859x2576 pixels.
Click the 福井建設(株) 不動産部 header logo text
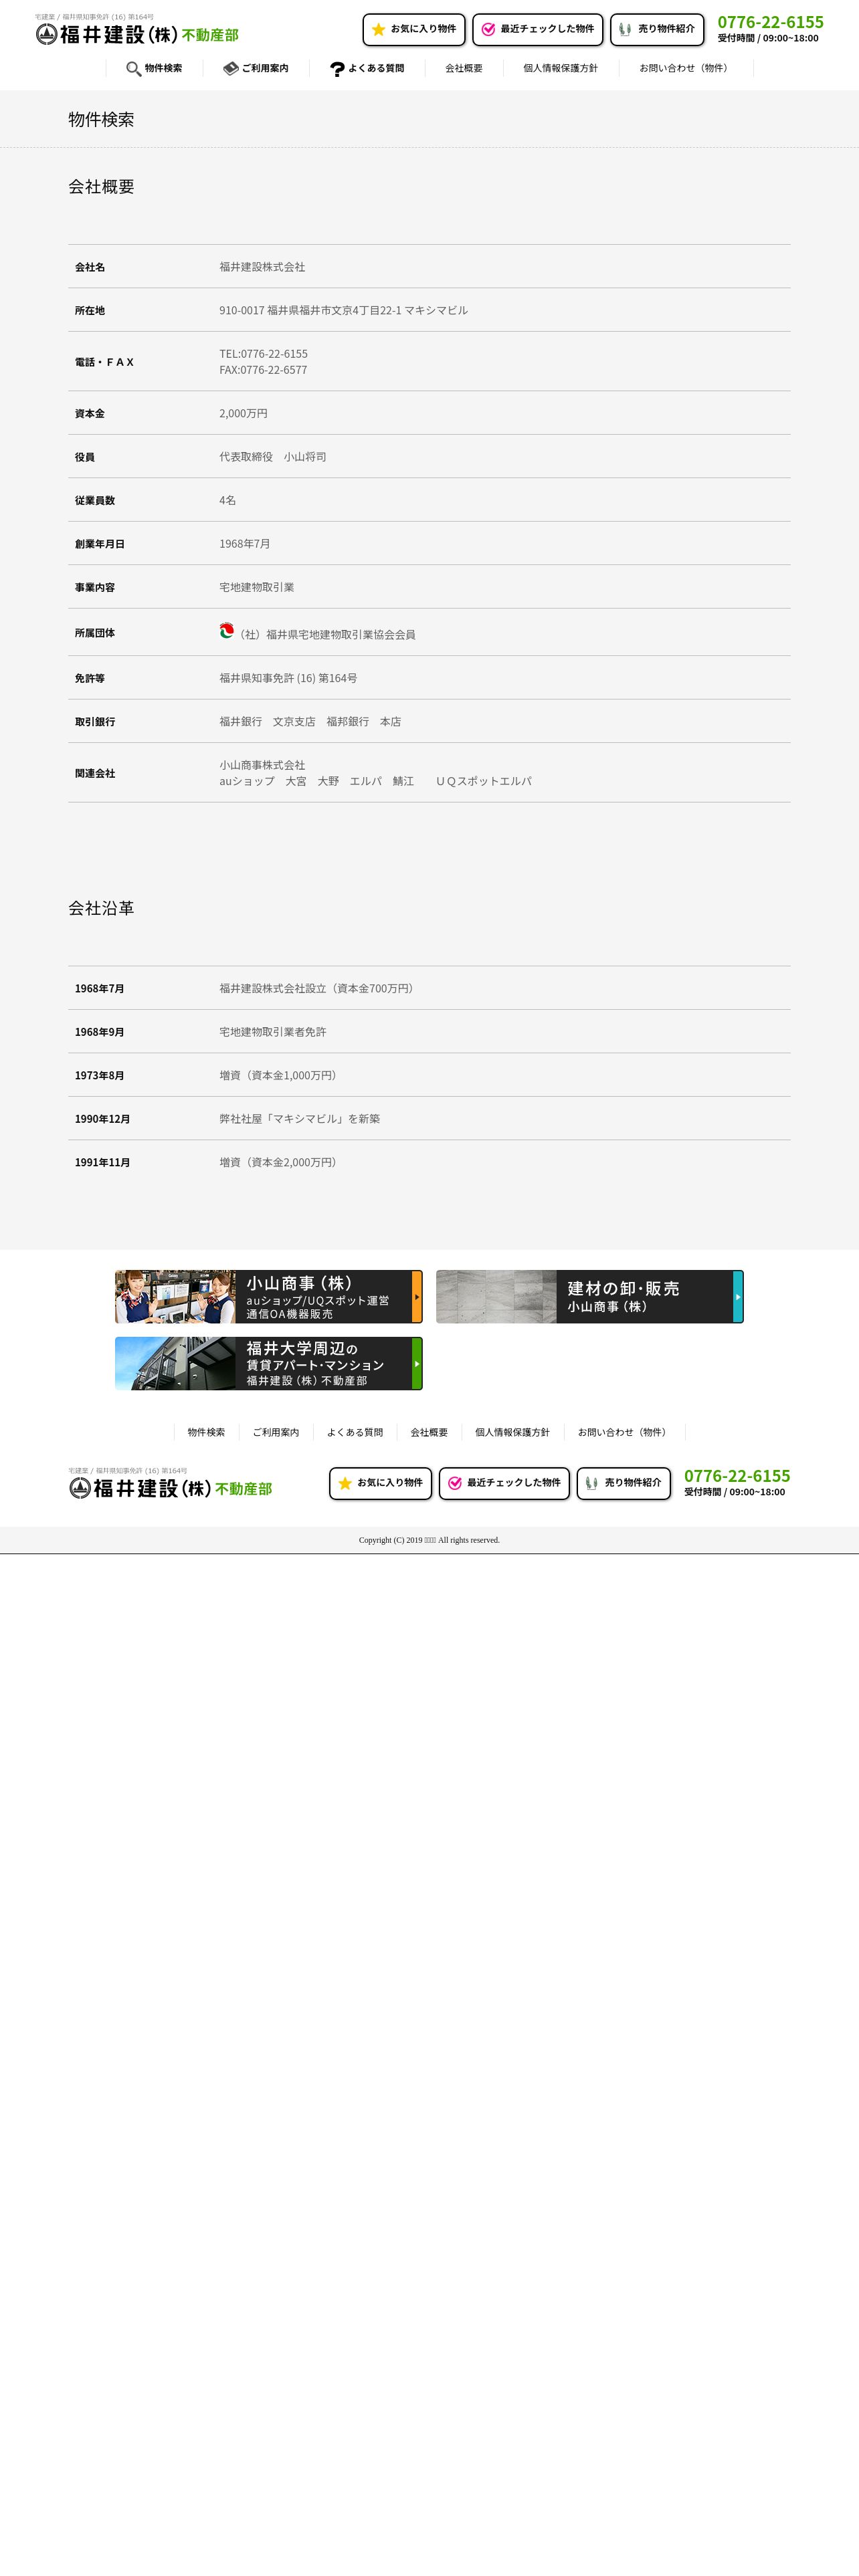coord(149,35)
